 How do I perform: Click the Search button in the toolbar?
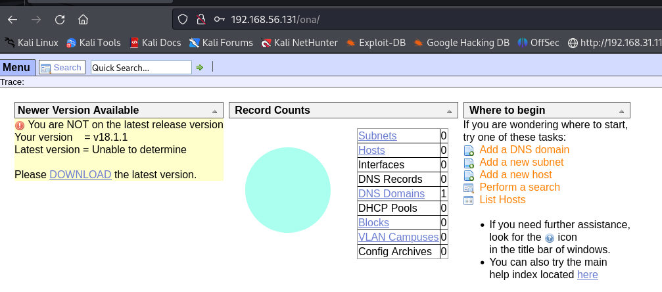click(x=62, y=68)
